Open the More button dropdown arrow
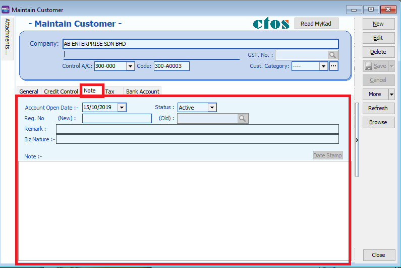Image resolution: width=401 pixels, height=268 pixels. tap(391, 95)
